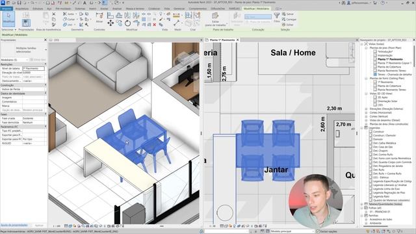The width and height of the screenshot is (416, 234).
Task: Select the Move tool
Action: tap(110, 23)
